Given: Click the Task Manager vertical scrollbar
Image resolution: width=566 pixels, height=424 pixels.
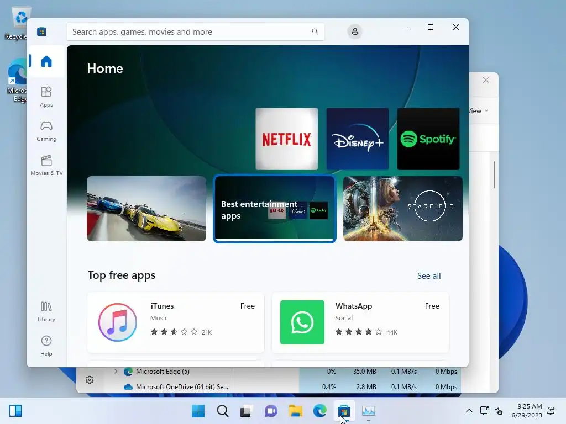Looking at the screenshot, I should click(494, 175).
